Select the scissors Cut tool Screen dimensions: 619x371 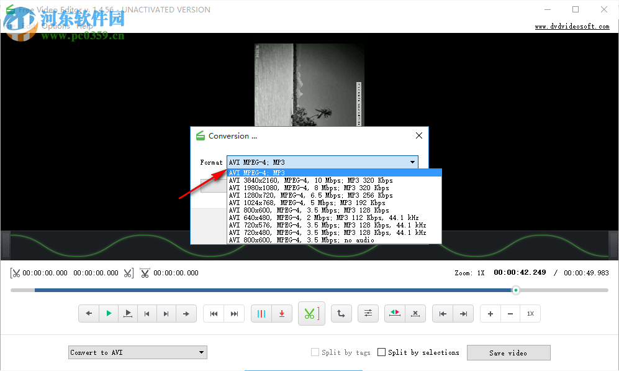coord(311,313)
